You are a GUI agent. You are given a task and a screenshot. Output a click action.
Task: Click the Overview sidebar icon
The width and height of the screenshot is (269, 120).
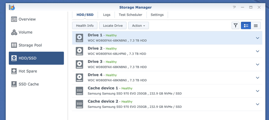[14, 19]
